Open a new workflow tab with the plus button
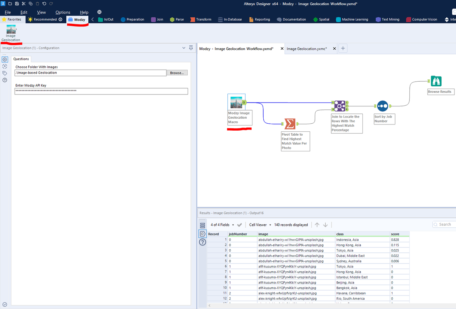456x309 pixels. [342, 48]
